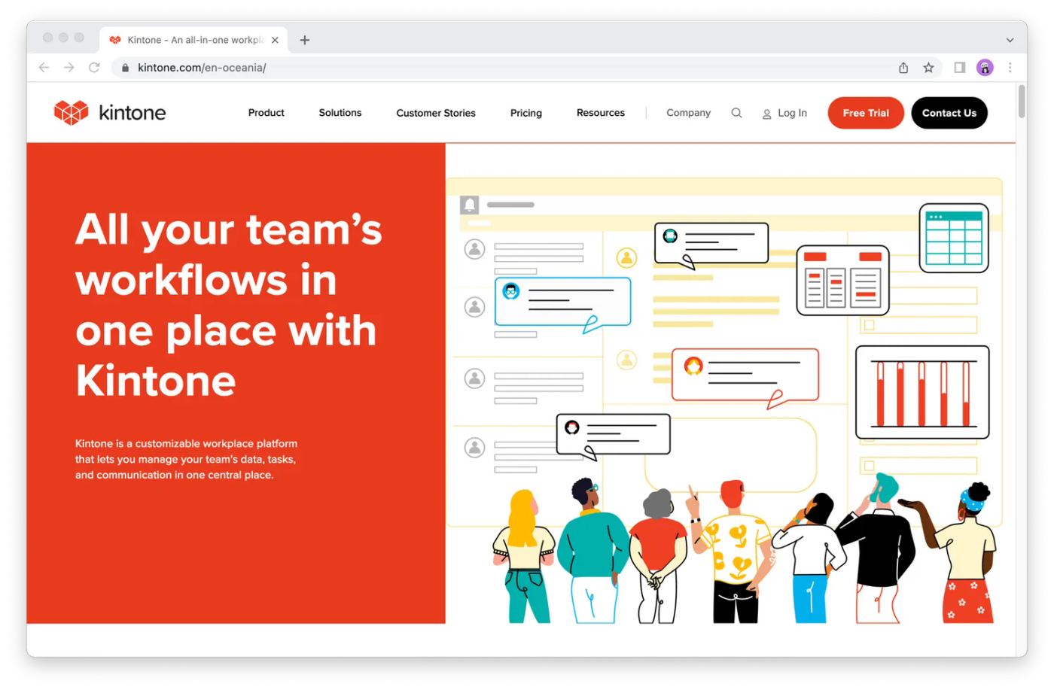Click the Contact Us button

tap(949, 113)
